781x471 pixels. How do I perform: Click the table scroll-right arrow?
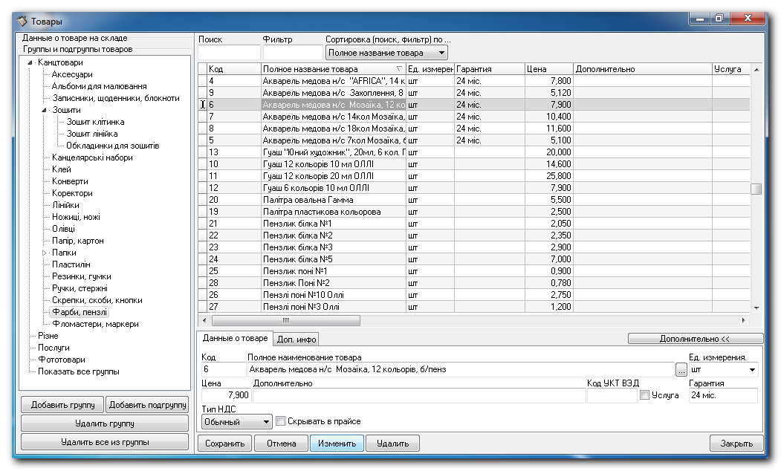coord(744,321)
